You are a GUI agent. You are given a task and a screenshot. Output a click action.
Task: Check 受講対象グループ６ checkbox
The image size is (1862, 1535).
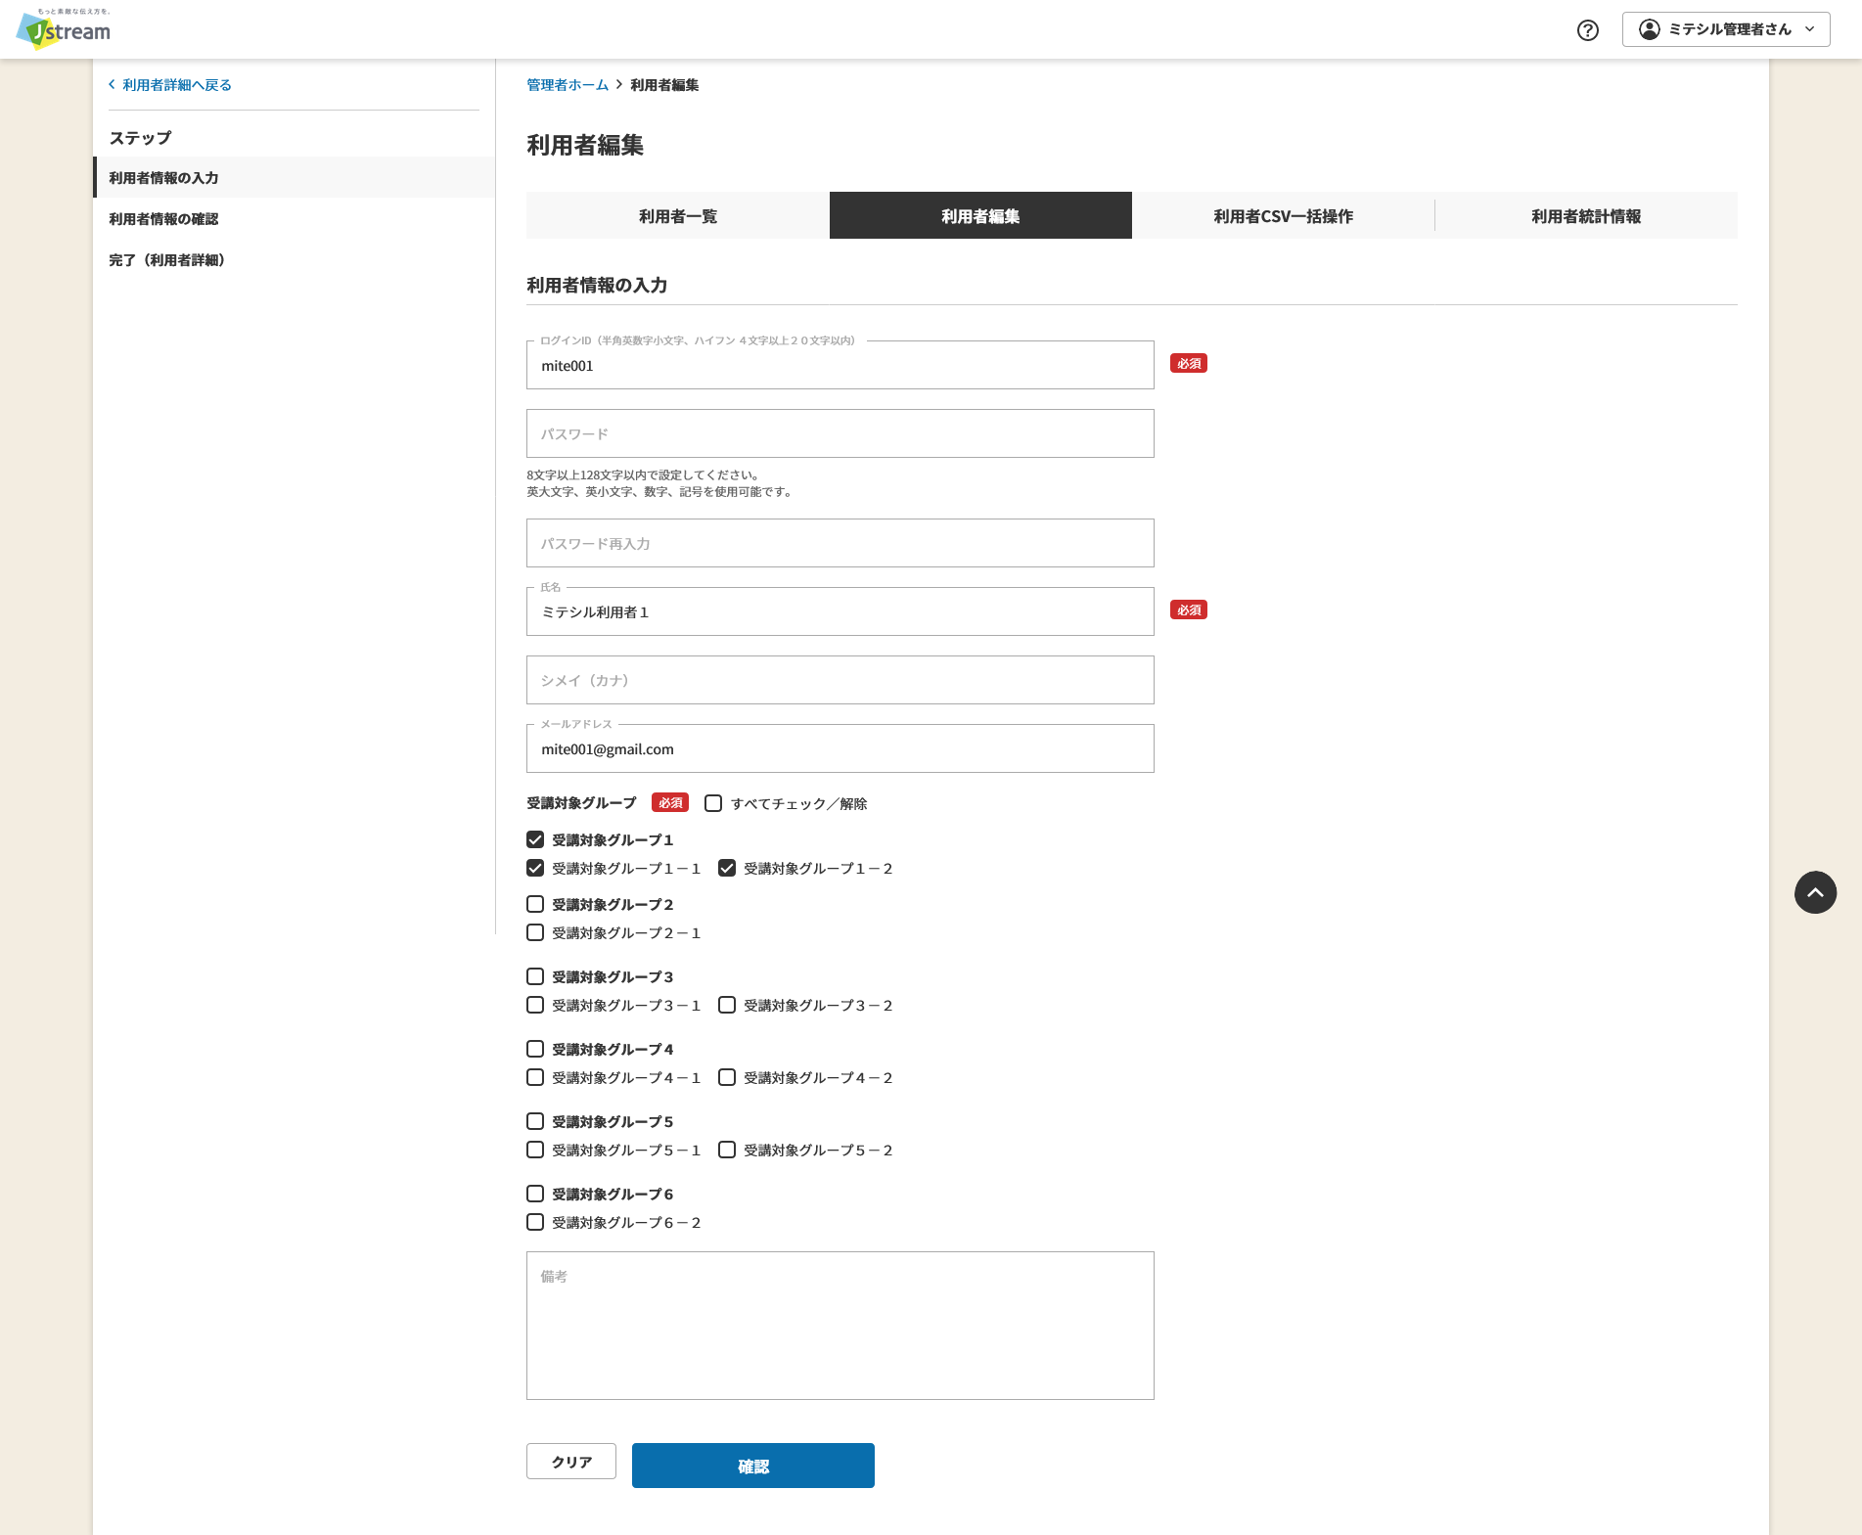click(535, 1194)
